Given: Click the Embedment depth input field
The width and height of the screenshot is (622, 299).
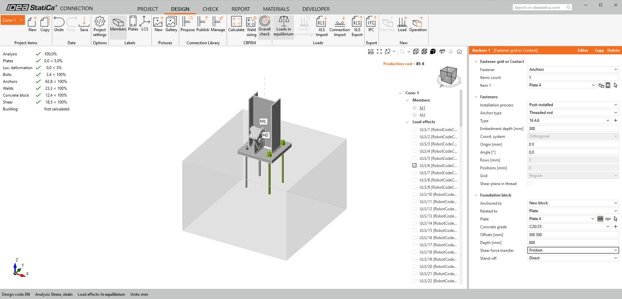Looking at the screenshot, I should tap(573, 128).
